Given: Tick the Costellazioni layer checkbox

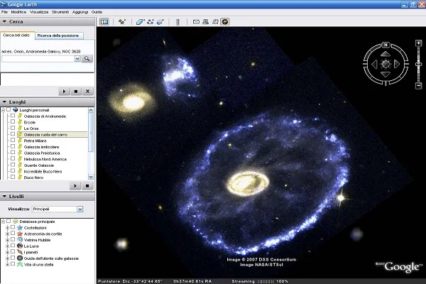Looking at the screenshot, I should (12, 227).
